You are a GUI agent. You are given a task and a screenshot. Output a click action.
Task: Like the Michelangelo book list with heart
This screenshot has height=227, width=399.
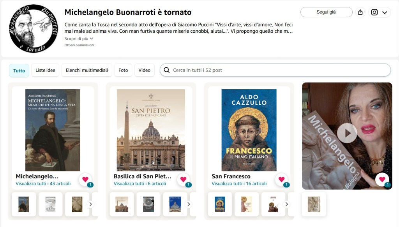(85, 179)
